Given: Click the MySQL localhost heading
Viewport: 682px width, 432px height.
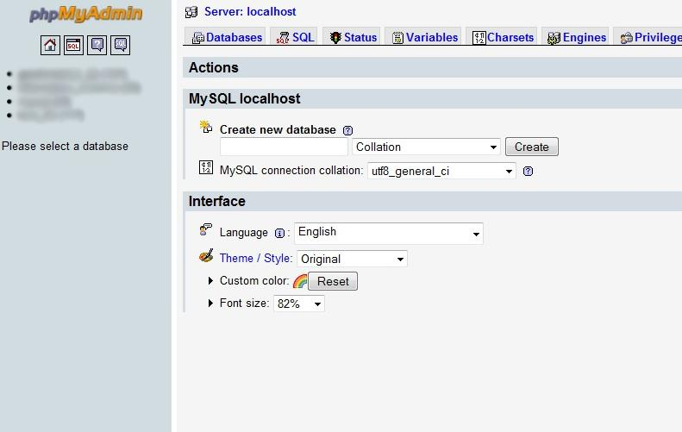Looking at the screenshot, I should pyautogui.click(x=245, y=99).
